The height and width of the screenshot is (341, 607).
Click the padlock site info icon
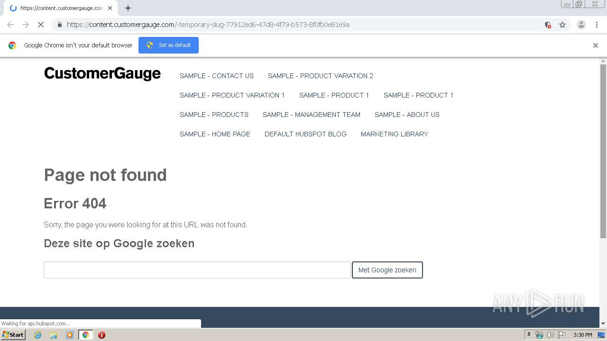pyautogui.click(x=60, y=25)
